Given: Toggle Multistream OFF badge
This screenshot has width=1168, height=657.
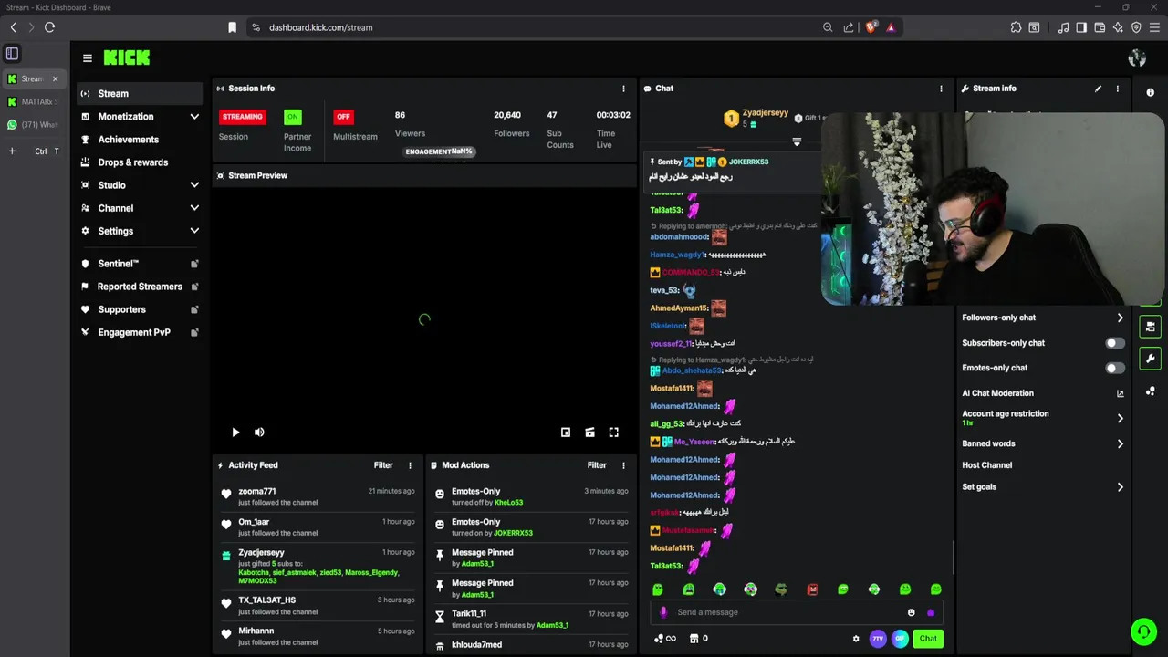Looking at the screenshot, I should (x=343, y=117).
